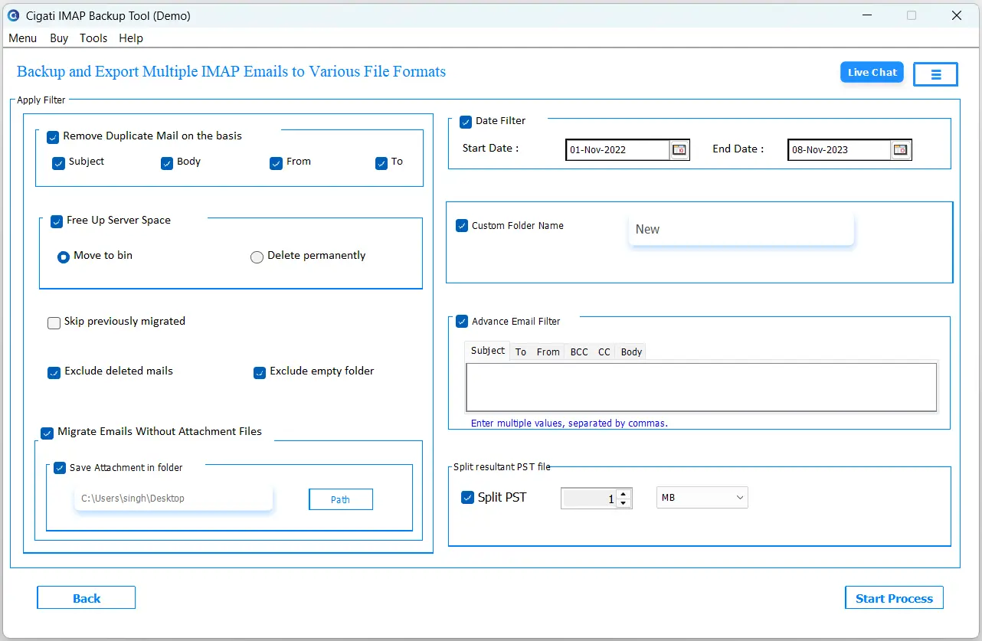
Task: Click the attachment folder path field
Action: [x=174, y=499]
